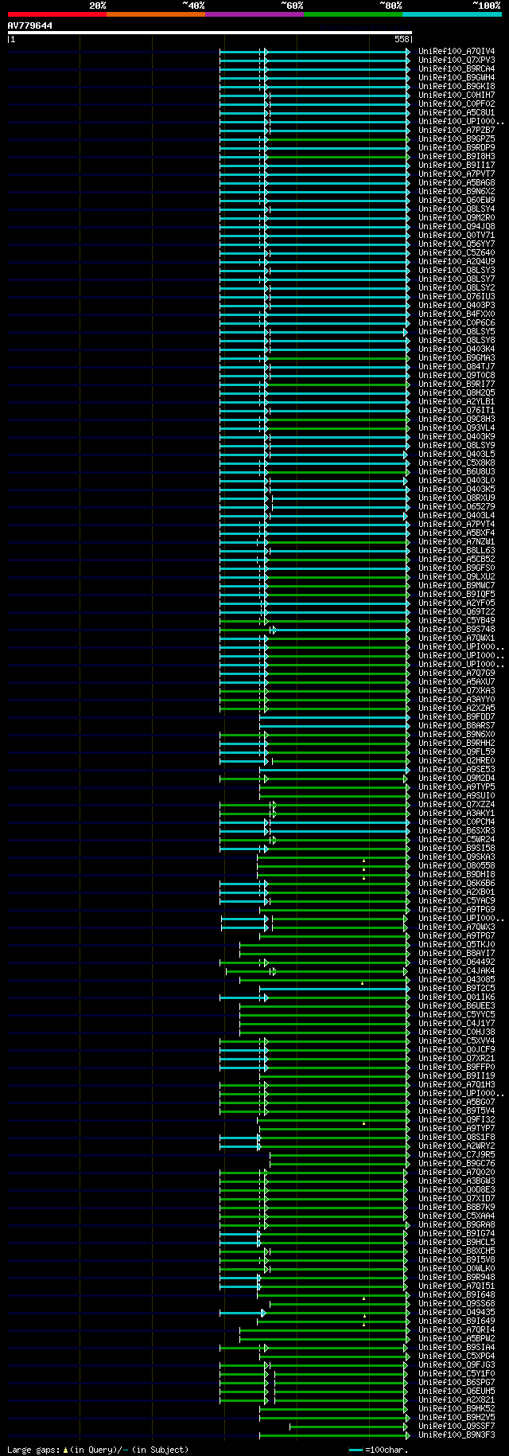The image size is (509, 1456).
Task: Click the cyan alignment bar for Q60EW9
Action: [x=314, y=200]
